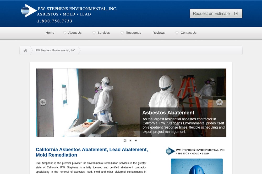Select the second slideshow indicator dot
The image size is (262, 174).
tap(130, 141)
